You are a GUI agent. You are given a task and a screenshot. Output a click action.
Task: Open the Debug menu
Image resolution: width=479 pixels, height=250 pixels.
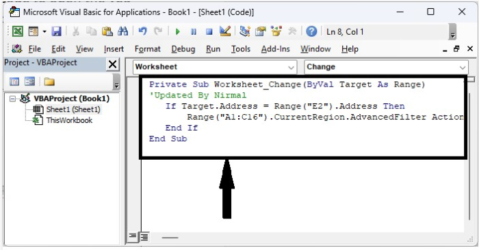[x=183, y=49]
